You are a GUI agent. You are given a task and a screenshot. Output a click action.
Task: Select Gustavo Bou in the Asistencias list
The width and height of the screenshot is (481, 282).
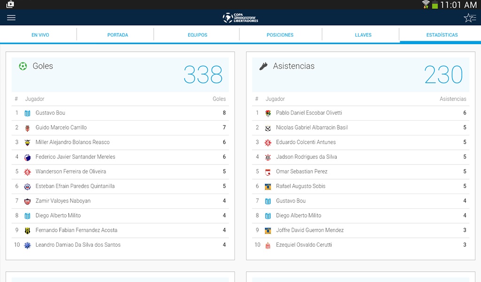[361, 201]
